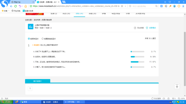Close the 网址大全 tab
The image size is (186, 104).
click(33, 2)
